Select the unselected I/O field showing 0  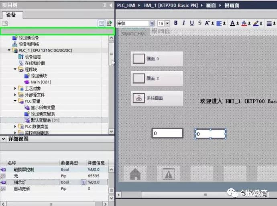167,133
